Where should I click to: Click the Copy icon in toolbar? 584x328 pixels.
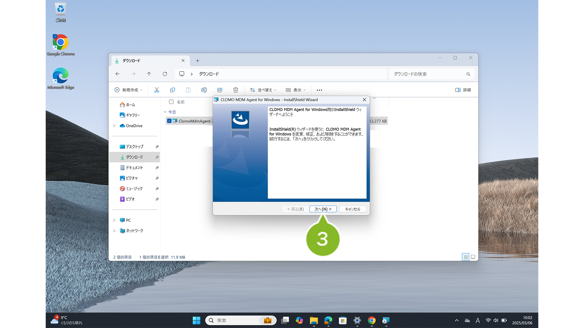(x=172, y=90)
